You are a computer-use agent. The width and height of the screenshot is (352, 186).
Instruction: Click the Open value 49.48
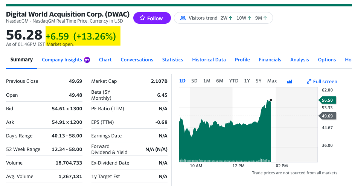[x=75, y=95]
